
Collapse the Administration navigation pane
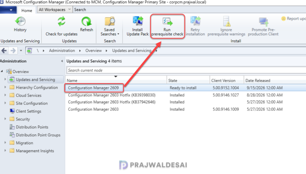point(62,61)
